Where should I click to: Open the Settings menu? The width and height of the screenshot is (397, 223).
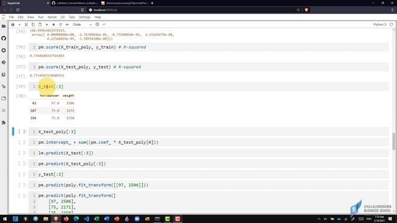pos(84,17)
